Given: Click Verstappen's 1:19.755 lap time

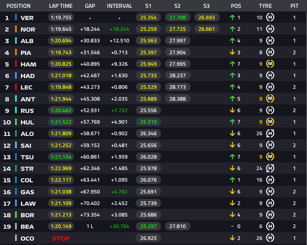Looking at the screenshot, I should click(61, 17).
